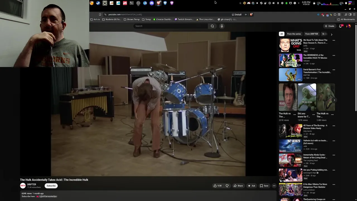This screenshot has width=357, height=201.
Task: Open '8 He-Man Villains' video thumbnail
Action: tap(291, 190)
